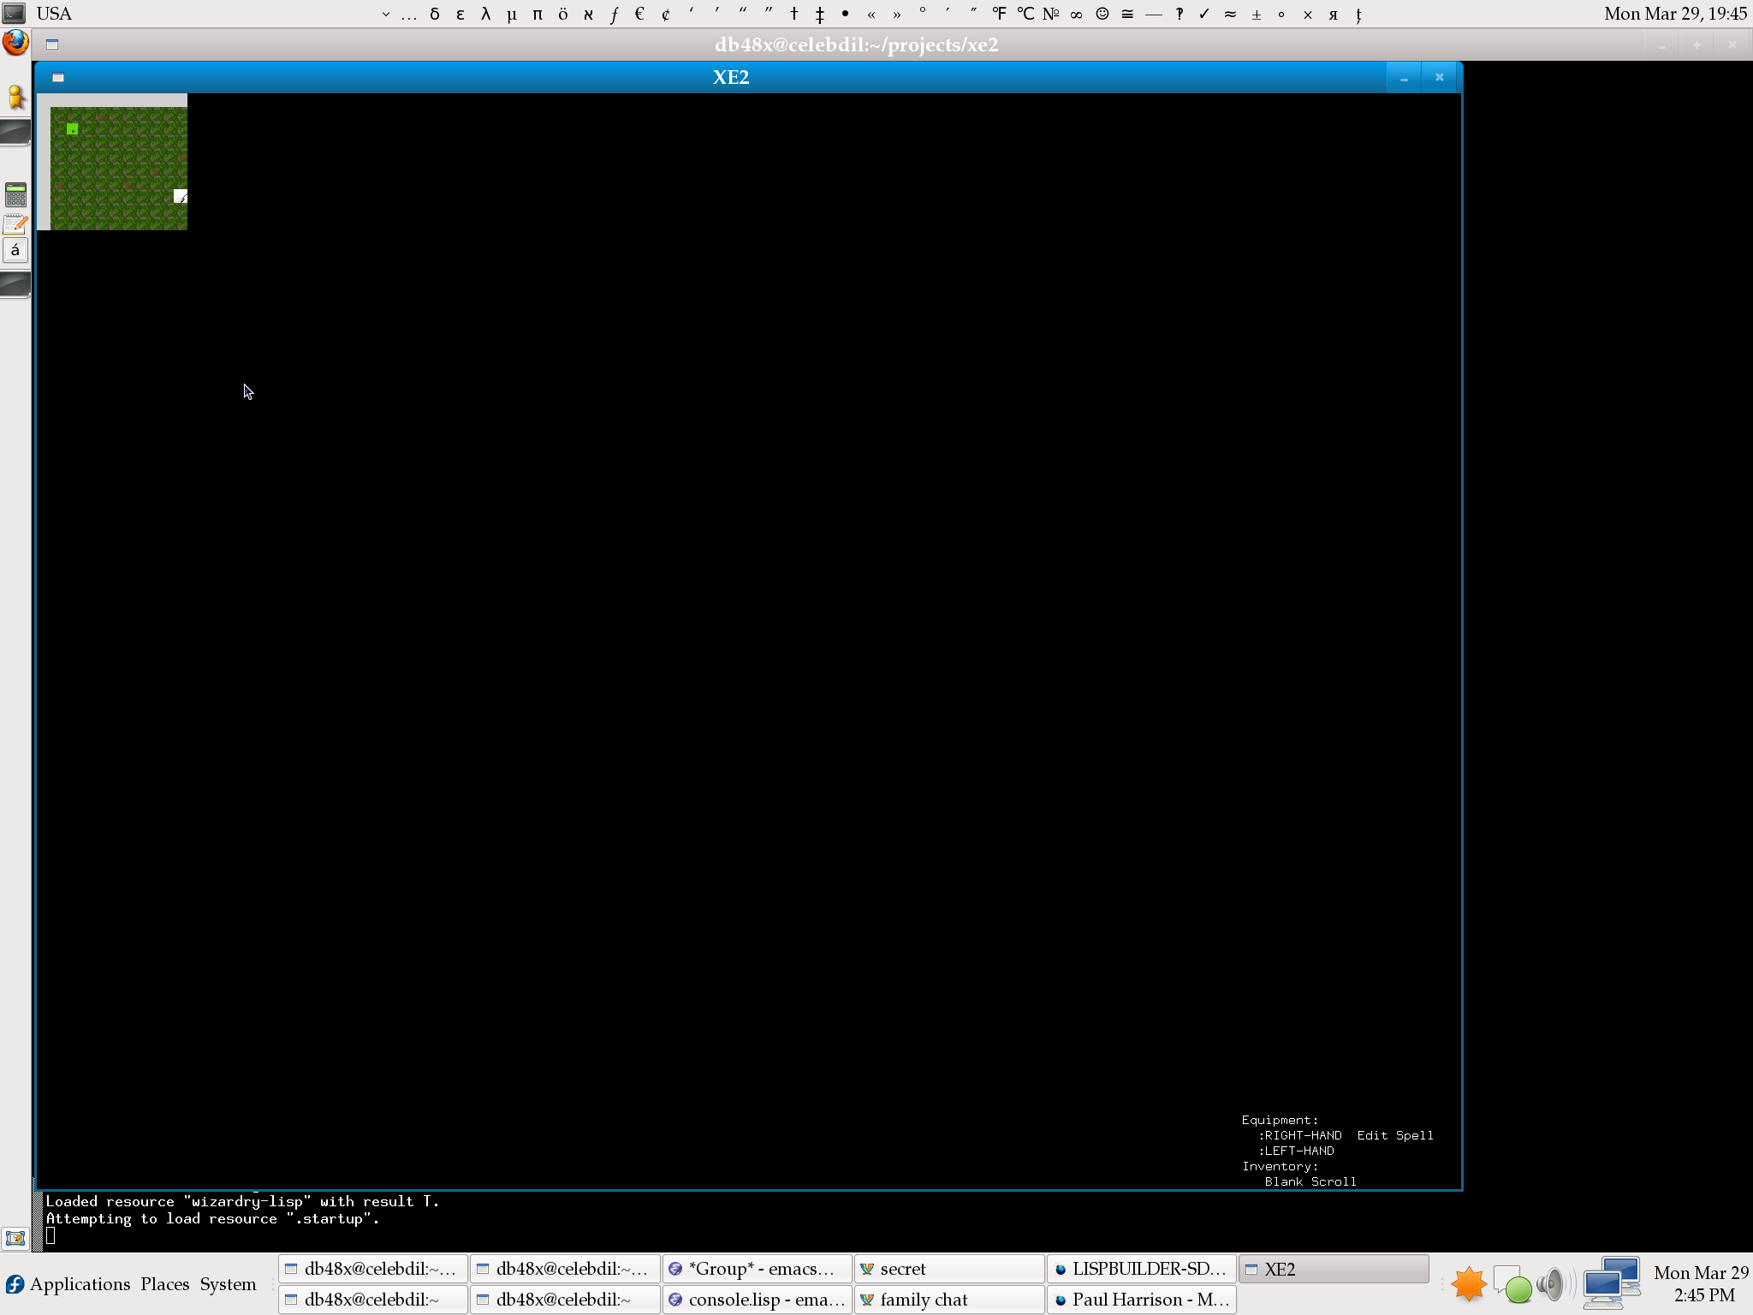Launch Firefox from the side panel

(x=15, y=43)
